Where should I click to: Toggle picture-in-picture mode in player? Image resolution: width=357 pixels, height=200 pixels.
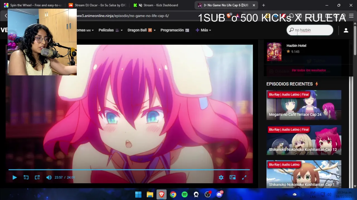coord(233,177)
